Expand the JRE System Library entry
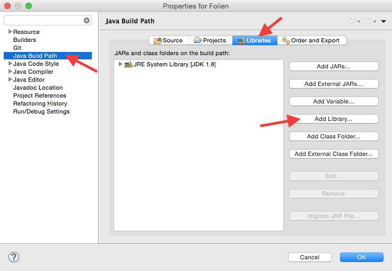 121,64
